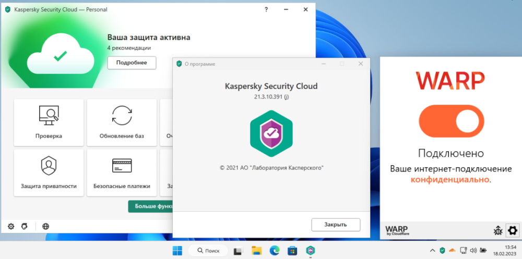Click the taskbar Поиск search box
Image resolution: width=522 pixels, height=259 pixels.
pos(208,250)
